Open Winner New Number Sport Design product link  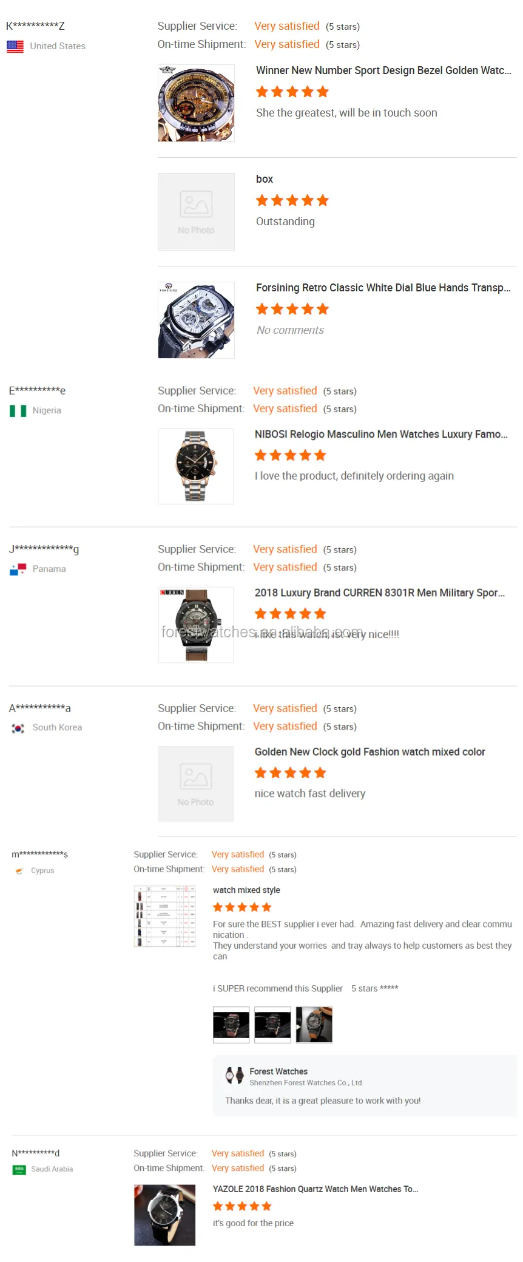(383, 70)
